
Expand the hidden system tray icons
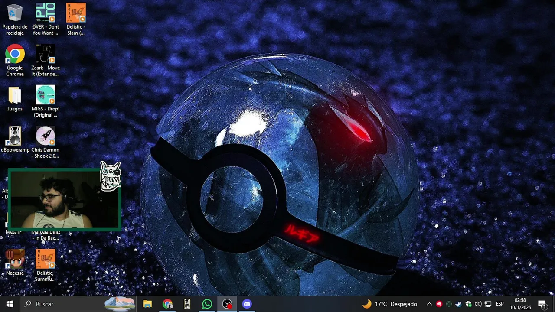click(x=429, y=304)
